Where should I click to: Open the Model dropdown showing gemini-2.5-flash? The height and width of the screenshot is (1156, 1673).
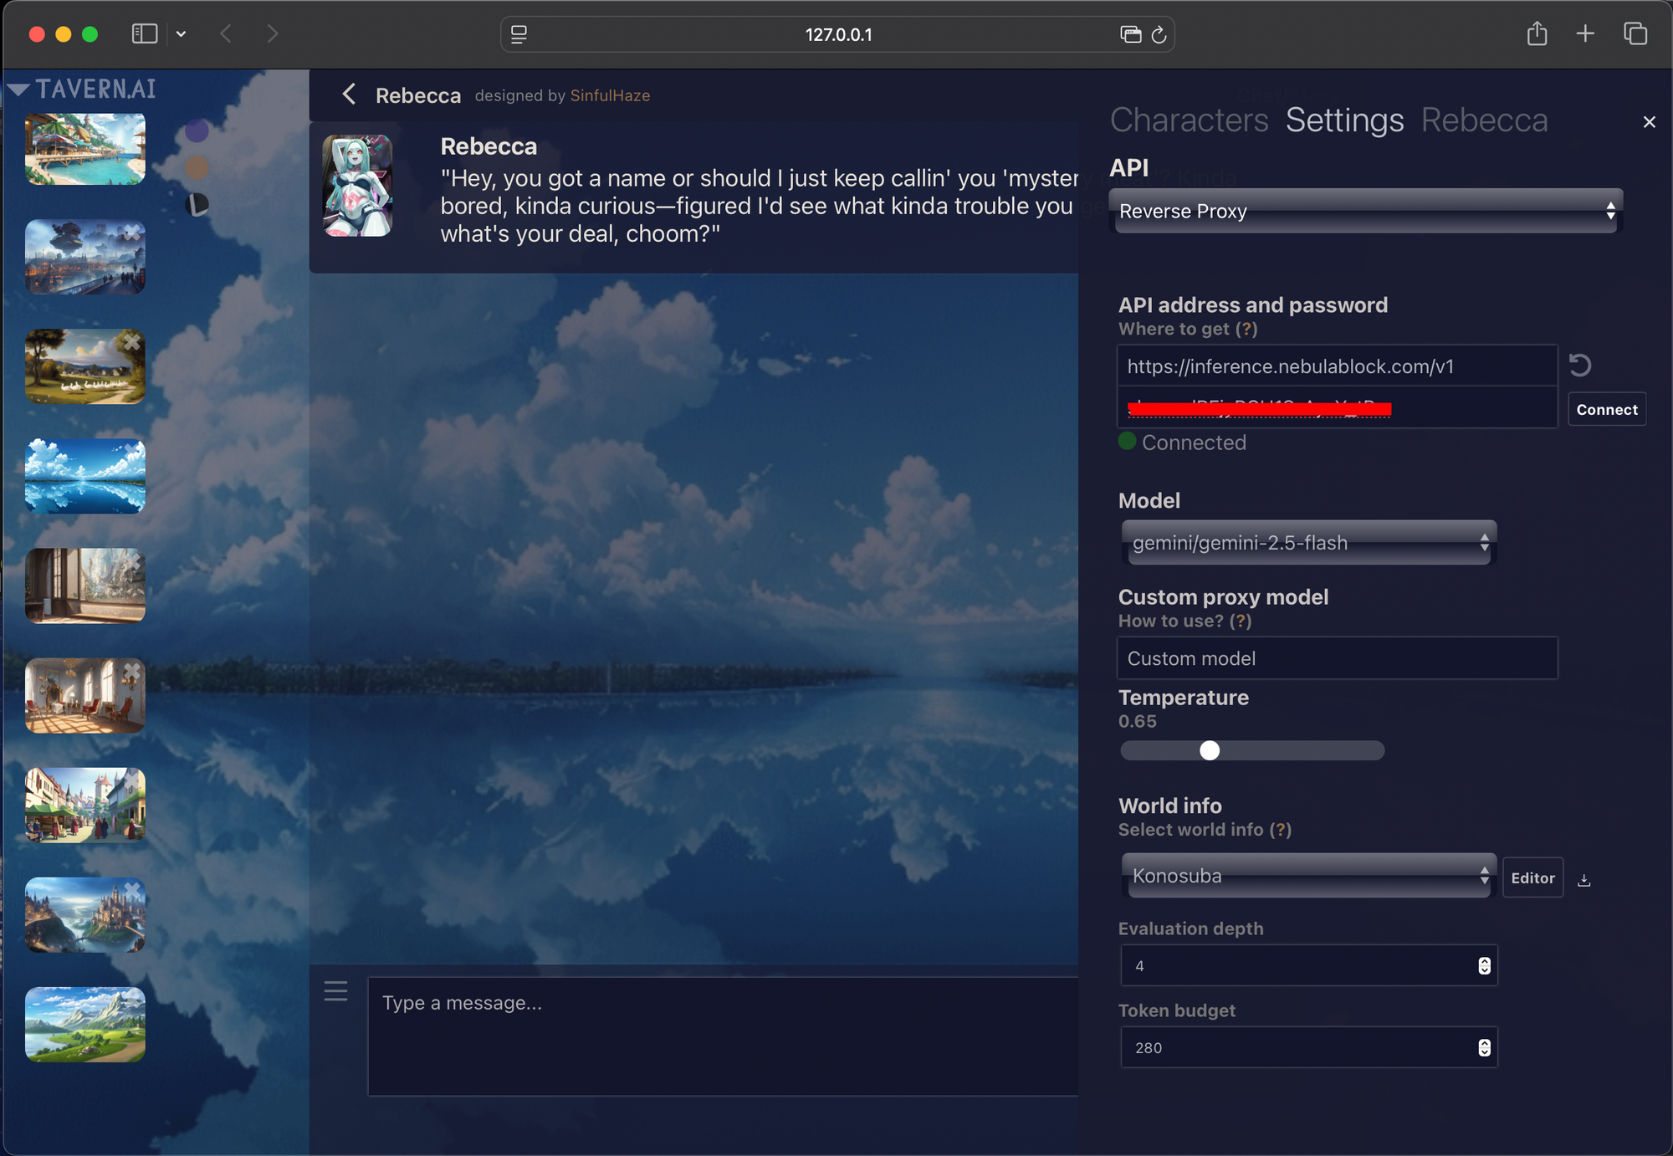1307,543
